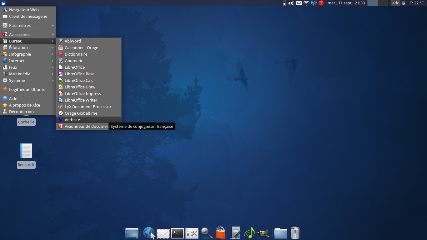The image size is (427, 240).
Task: Open À propos de Xfce
Action: (28, 105)
